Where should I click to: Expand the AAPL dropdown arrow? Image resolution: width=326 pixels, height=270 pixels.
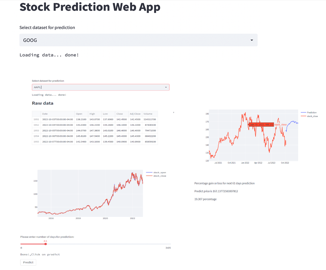(166, 87)
